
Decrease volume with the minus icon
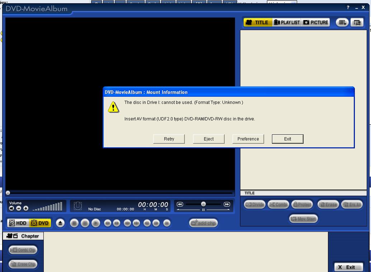coord(19,208)
